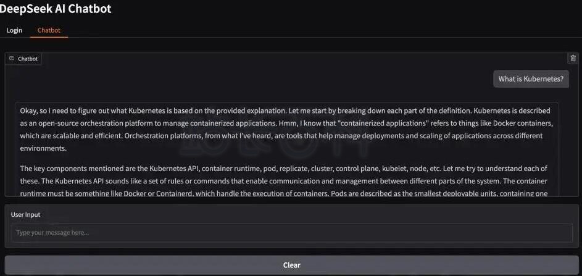This screenshot has height=276, width=582.
Task: Click the speech bubble icon beside Chatbot label
Action: [x=12, y=59]
